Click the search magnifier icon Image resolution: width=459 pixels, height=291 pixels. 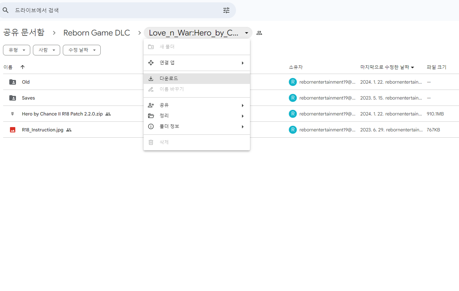(x=6, y=10)
